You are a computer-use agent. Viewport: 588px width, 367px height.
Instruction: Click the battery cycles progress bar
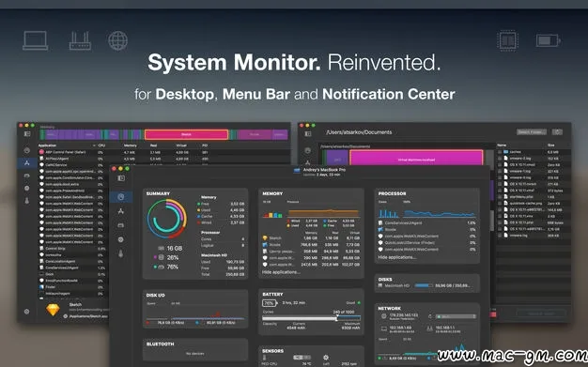pyautogui.click(x=311, y=318)
